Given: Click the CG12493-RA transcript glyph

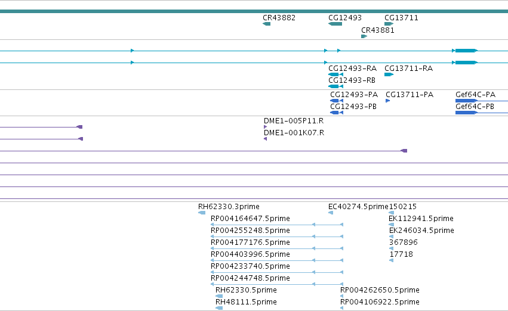Looking at the screenshot, I should pos(335,74).
